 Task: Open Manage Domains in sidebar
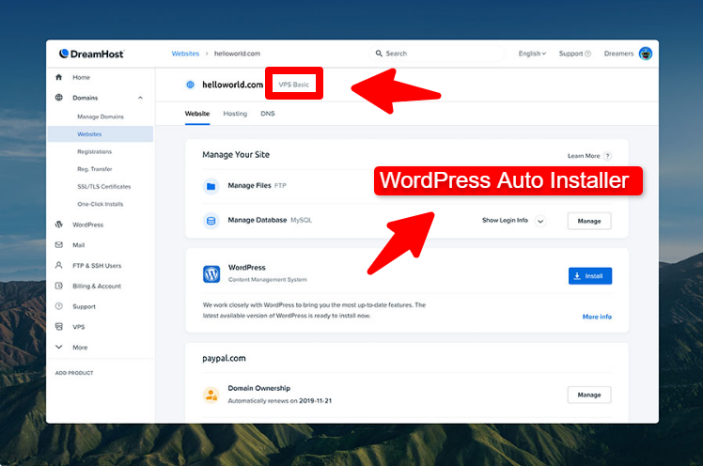101,116
